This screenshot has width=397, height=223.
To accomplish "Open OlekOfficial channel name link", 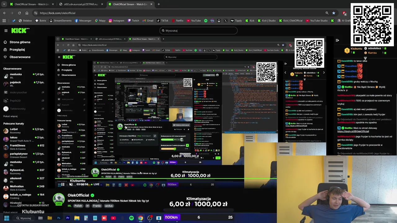I will coord(78,195).
